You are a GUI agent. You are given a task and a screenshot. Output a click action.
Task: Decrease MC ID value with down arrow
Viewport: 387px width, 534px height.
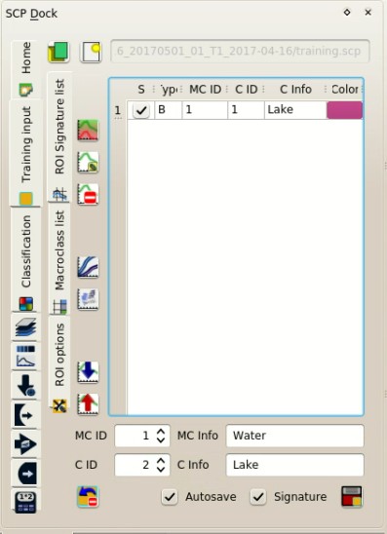tap(161, 439)
